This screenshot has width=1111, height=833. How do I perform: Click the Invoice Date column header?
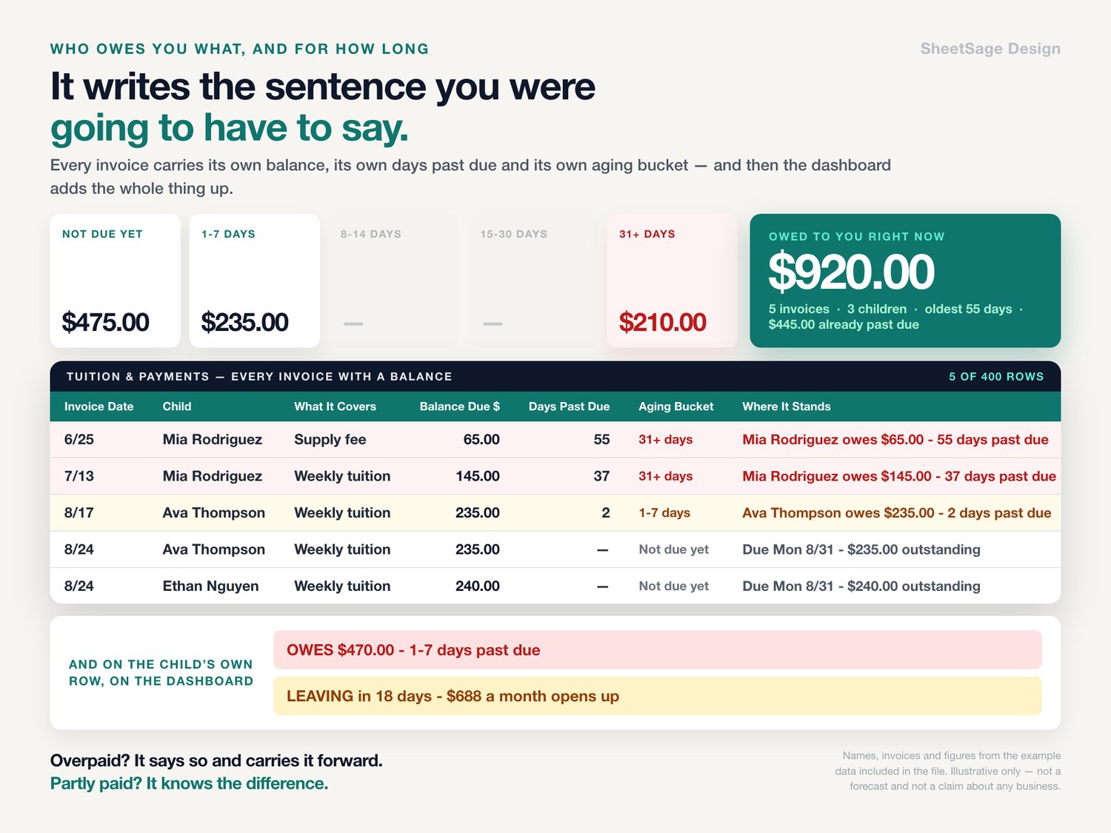coord(99,407)
